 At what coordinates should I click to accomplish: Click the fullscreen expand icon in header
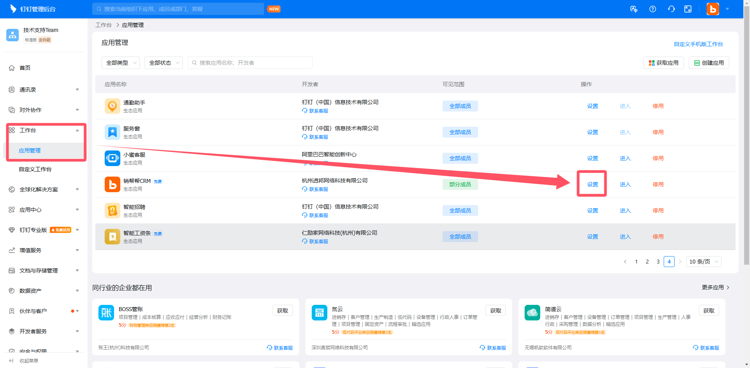(688, 9)
